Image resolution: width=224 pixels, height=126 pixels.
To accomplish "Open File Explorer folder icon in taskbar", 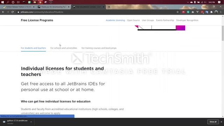I will [35, 2].
